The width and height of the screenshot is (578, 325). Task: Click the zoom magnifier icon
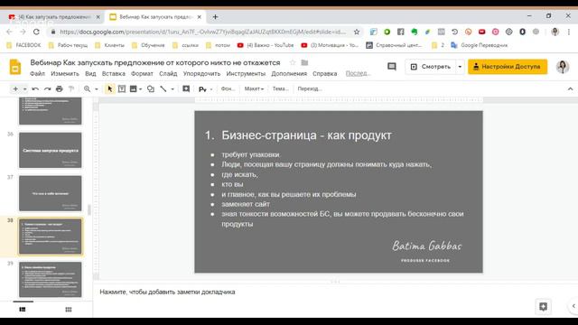coord(87,88)
